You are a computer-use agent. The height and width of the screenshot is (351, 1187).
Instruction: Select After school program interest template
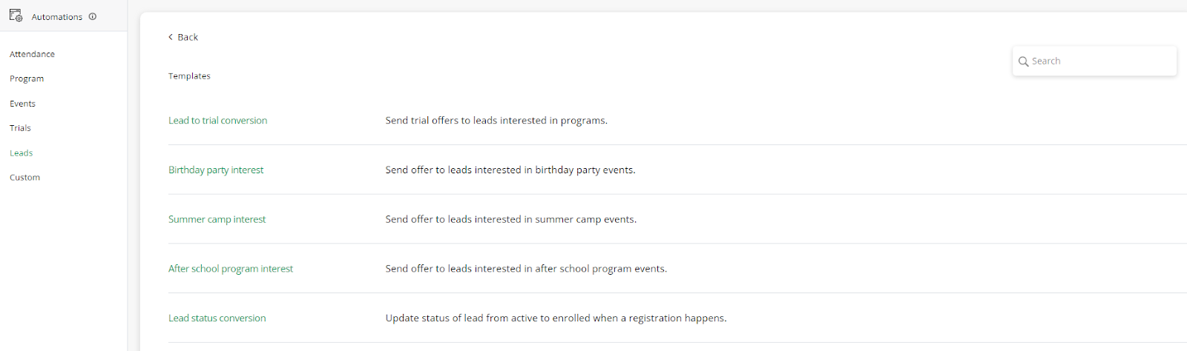(x=231, y=269)
